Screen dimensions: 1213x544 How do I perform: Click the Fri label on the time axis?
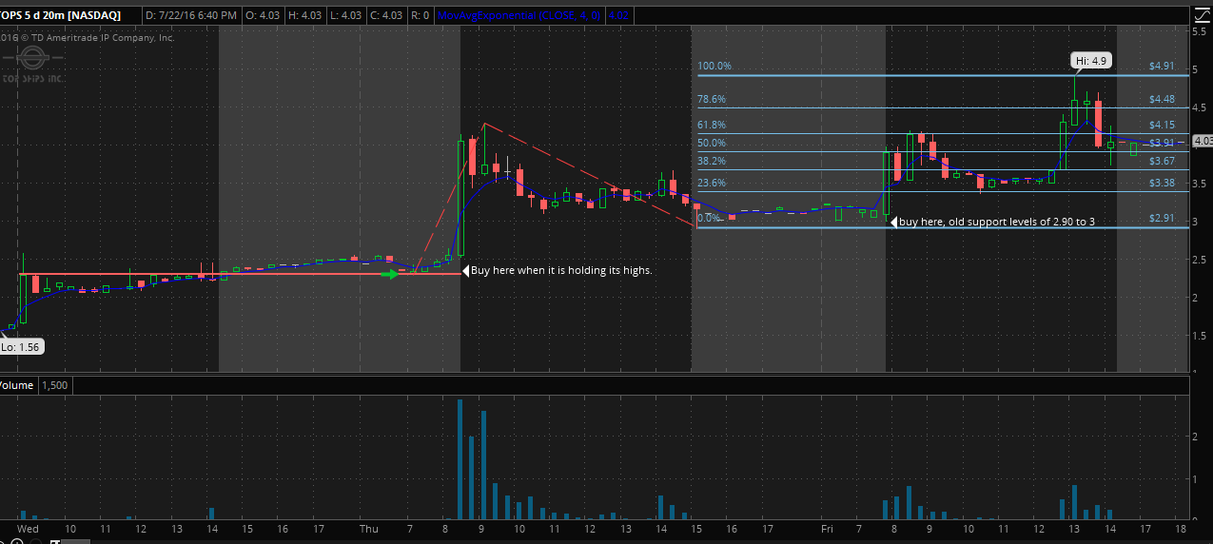[x=827, y=528]
